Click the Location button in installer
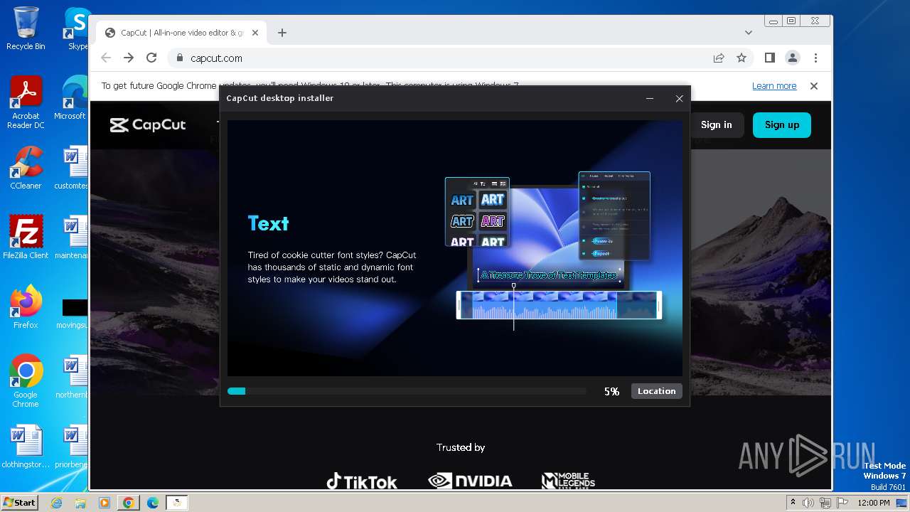The height and width of the screenshot is (512, 910). tap(656, 391)
